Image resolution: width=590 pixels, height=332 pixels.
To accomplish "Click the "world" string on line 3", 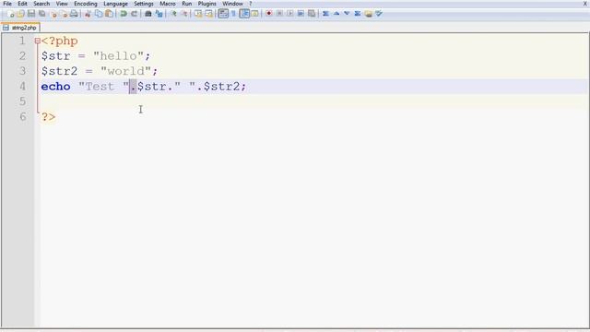I will coord(126,71).
